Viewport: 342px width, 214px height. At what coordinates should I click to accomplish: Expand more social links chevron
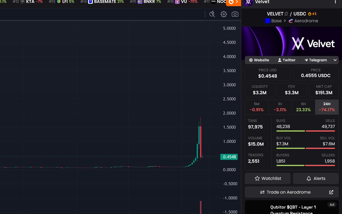335,60
